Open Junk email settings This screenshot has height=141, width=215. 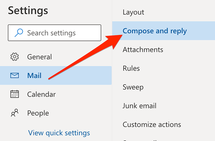139,106
